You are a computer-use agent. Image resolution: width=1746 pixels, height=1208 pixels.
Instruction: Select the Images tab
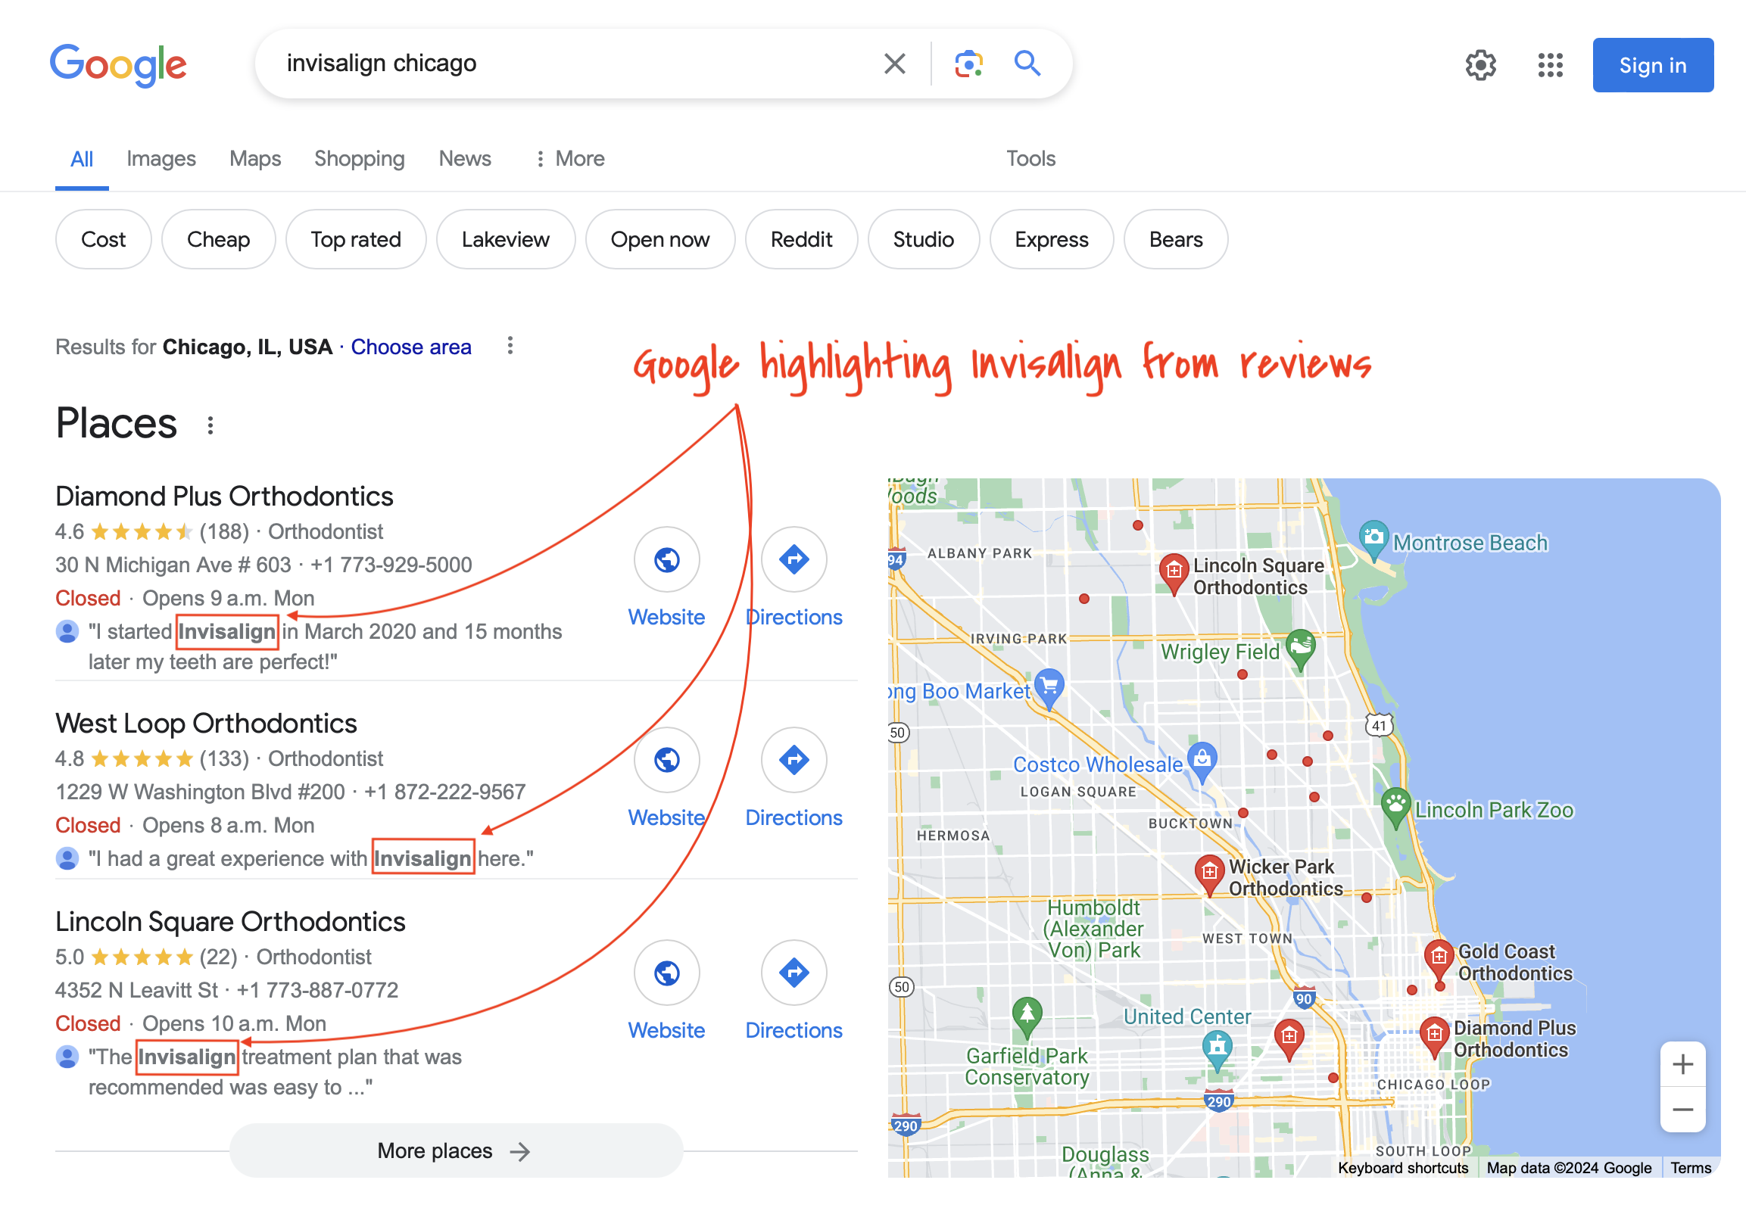(x=161, y=157)
